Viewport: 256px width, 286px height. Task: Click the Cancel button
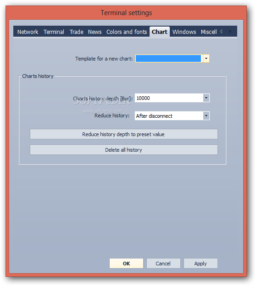tap(163, 264)
